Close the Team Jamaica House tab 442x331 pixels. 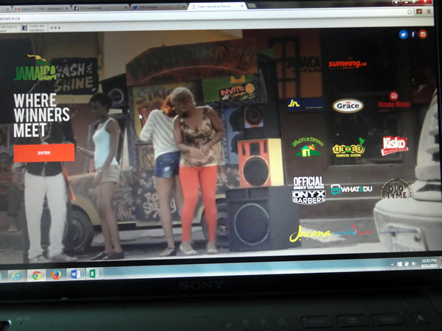point(242,6)
